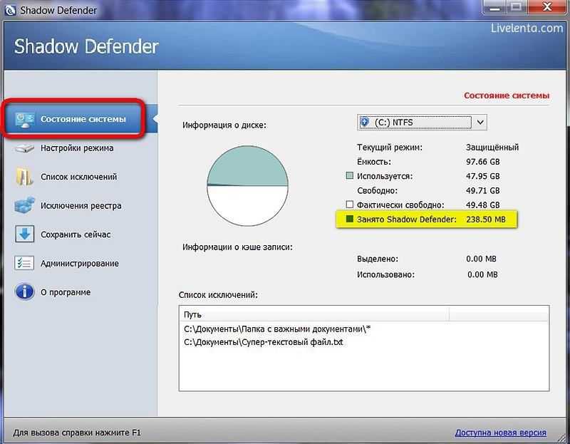Click the 49.71 GB free value
The width and height of the screenshot is (570, 444).
pos(483,190)
